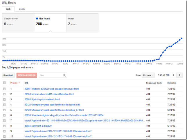Check the box for priority 1 row
Screen dimensions: 187x140
4,89
